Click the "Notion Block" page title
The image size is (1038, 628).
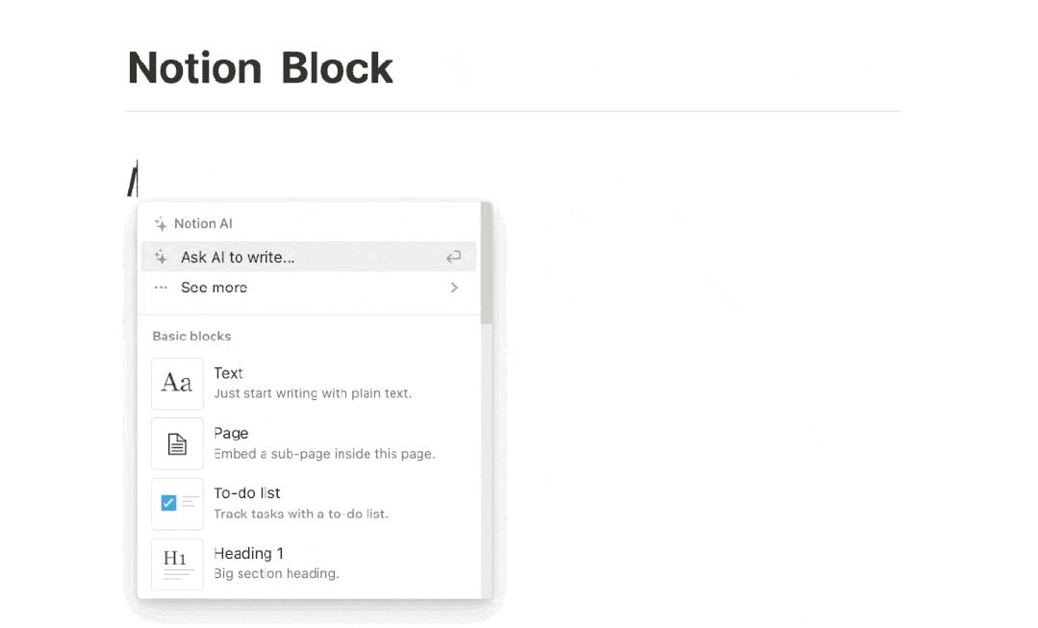point(260,68)
